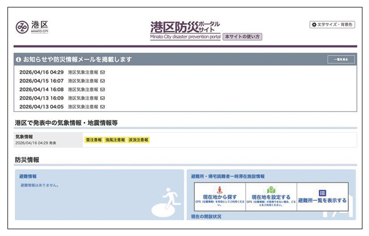The height and width of the screenshot is (236, 369).
Task: View all announcements with 一覧を見る
Action: (341, 59)
